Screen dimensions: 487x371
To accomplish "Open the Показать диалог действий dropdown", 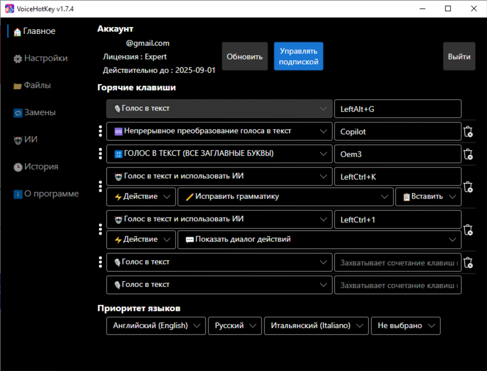I will click(319, 239).
